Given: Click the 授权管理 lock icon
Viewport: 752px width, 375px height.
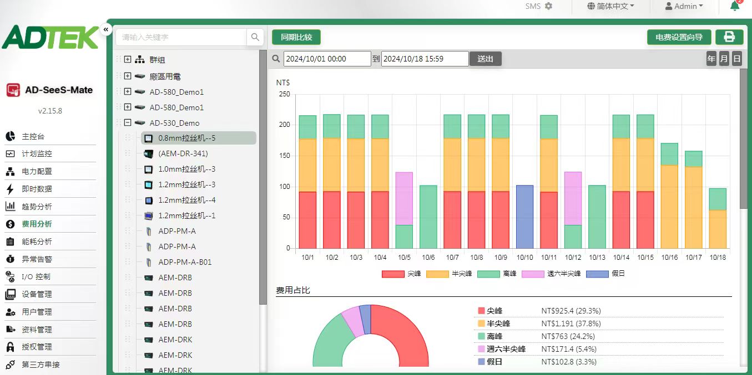Looking at the screenshot, I should (10, 347).
